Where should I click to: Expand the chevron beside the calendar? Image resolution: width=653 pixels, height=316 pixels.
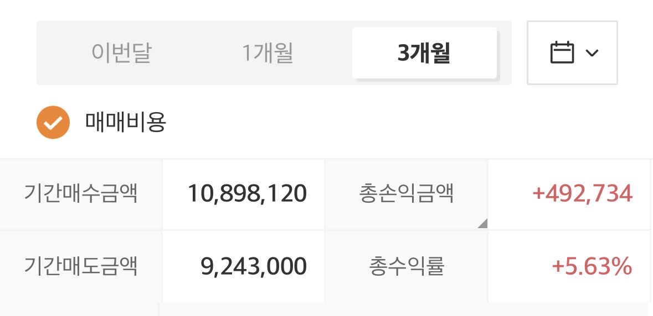592,52
